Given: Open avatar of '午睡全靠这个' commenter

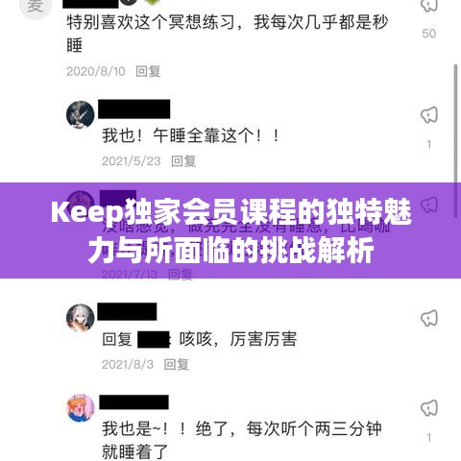Looking at the screenshot, I should [x=80, y=114].
